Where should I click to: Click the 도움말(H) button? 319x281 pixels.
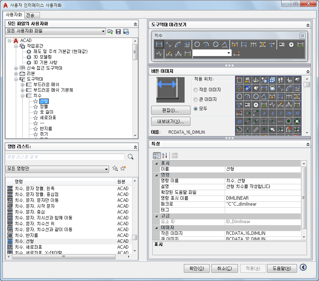pos(282,268)
